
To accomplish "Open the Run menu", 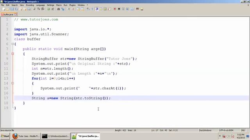I will coord(65,5).
